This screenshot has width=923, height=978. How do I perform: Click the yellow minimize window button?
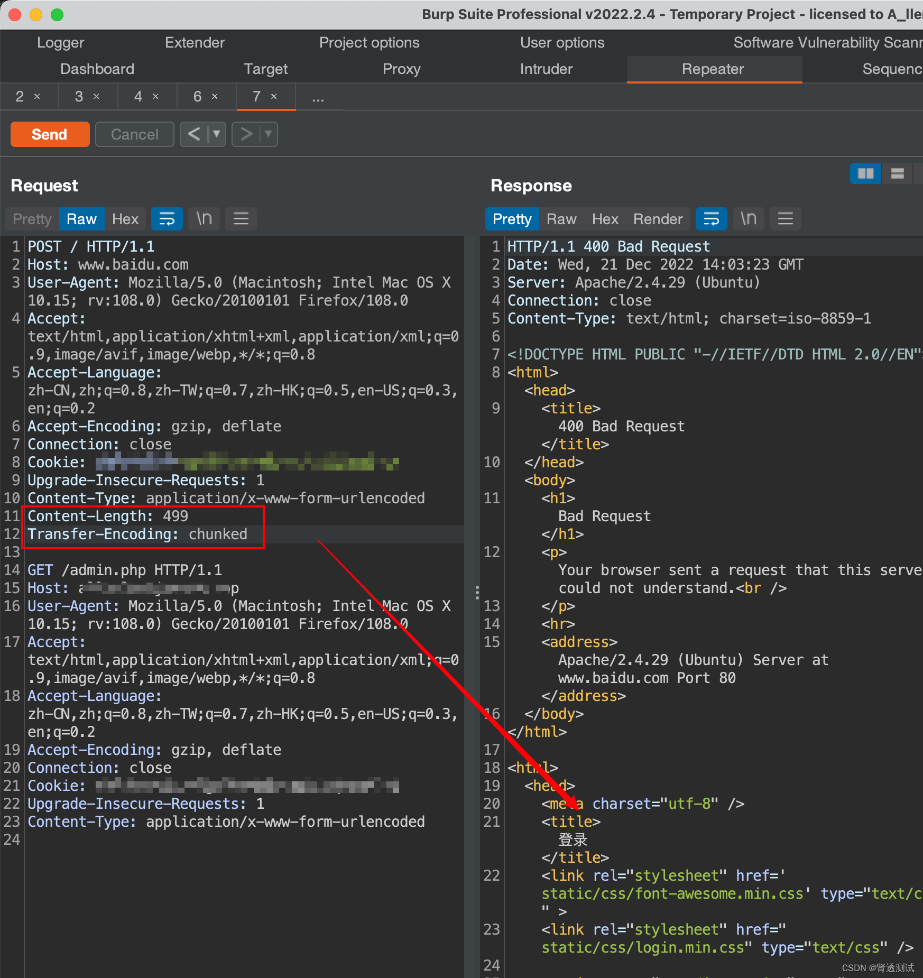click(x=36, y=15)
